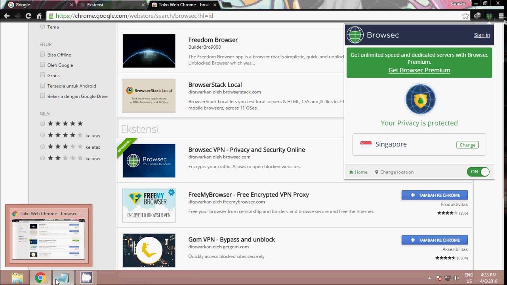The width and height of the screenshot is (507, 285).
Task: Add FreeMyBrowser with Tambah ke Chrome
Action: (x=435, y=195)
